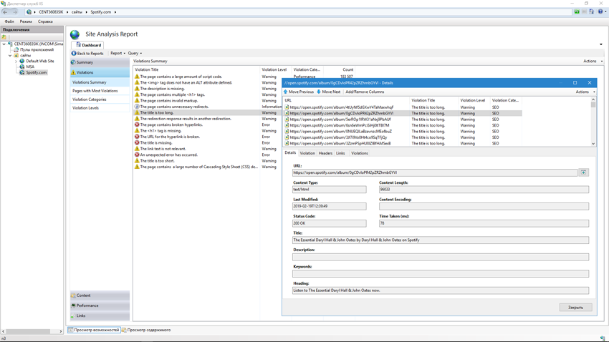This screenshot has height=342, width=609.
Task: Select MSA site in connections tree
Action: [x=30, y=67]
